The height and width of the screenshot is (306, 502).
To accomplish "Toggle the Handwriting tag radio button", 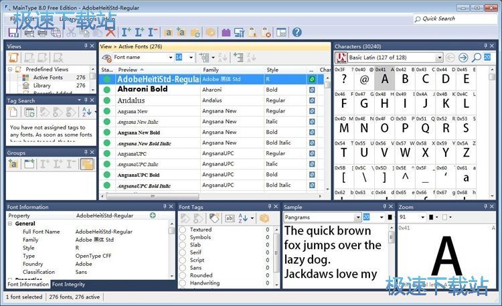I will tap(183, 283).
